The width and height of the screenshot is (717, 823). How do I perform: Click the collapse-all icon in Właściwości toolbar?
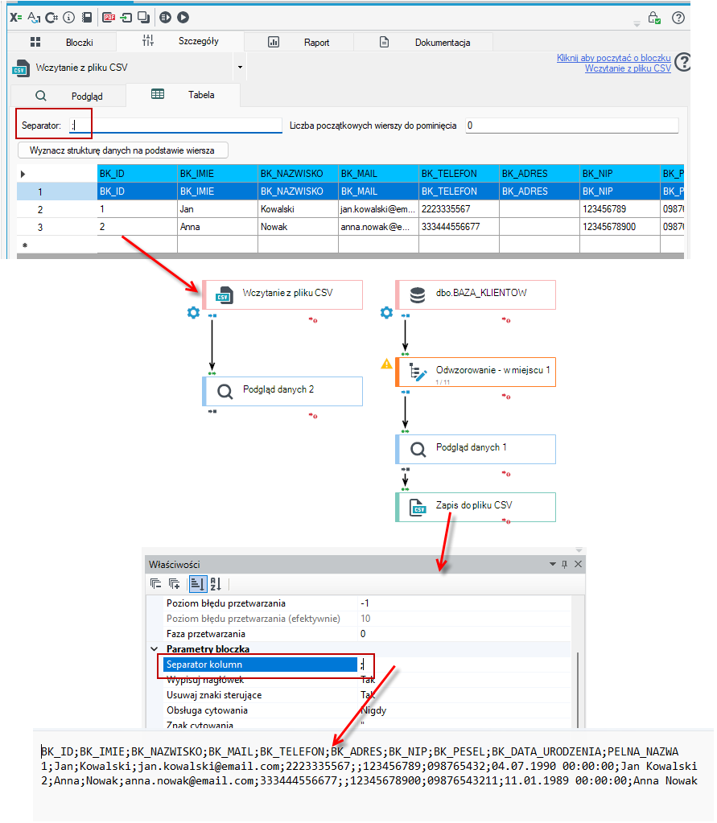155,583
